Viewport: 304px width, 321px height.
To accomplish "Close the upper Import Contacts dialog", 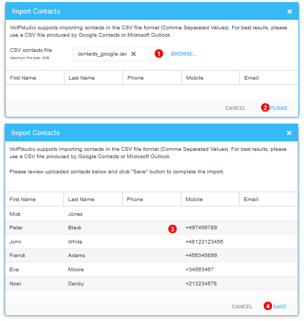I will click(289, 12).
